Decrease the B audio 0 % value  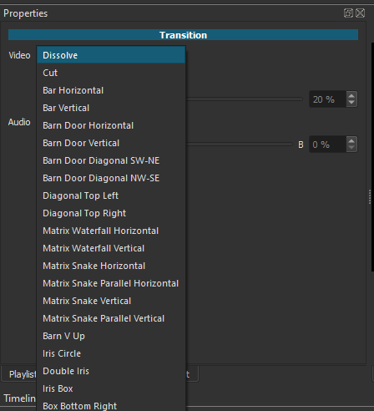(x=351, y=148)
